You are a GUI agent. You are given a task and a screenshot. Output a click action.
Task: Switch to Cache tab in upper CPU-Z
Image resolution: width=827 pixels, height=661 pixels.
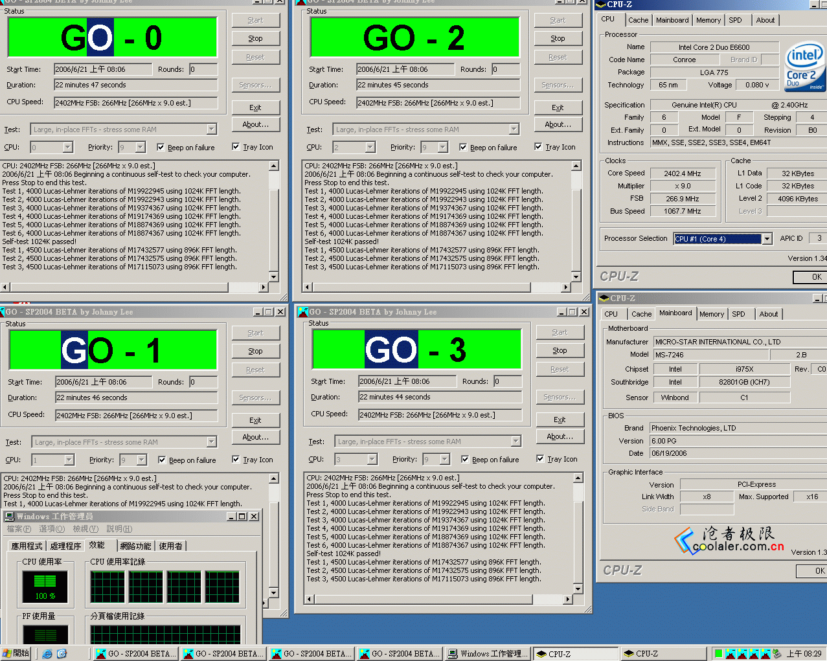coord(638,21)
